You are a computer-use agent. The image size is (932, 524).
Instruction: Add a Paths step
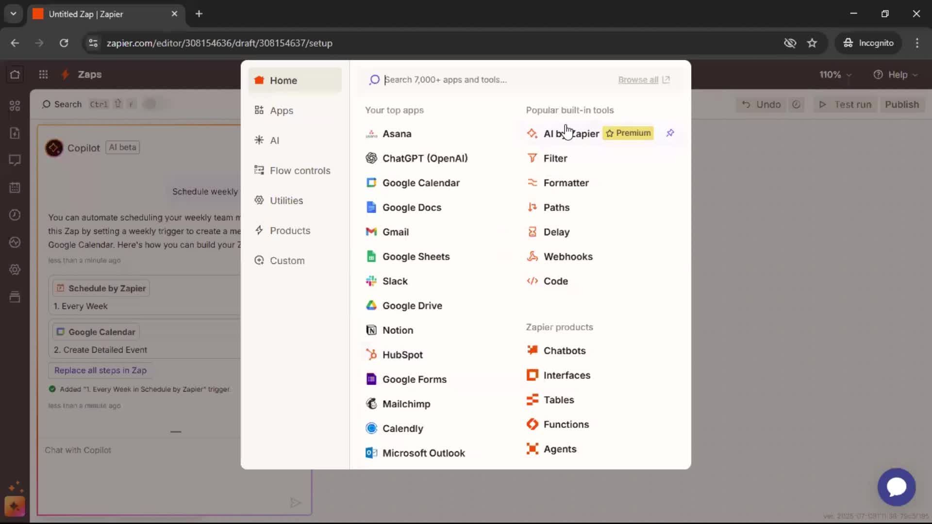point(548,207)
